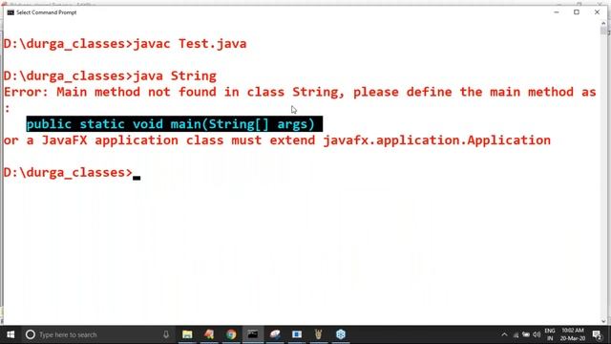Screen dimensions: 611x344
Task: Close the Command Prompt window
Action: click(597, 12)
